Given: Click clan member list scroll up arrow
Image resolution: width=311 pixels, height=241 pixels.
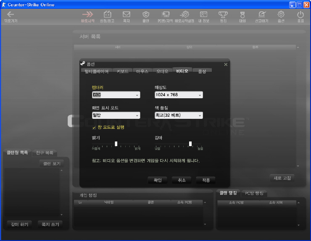Looking at the screenshot, I should (61, 170).
